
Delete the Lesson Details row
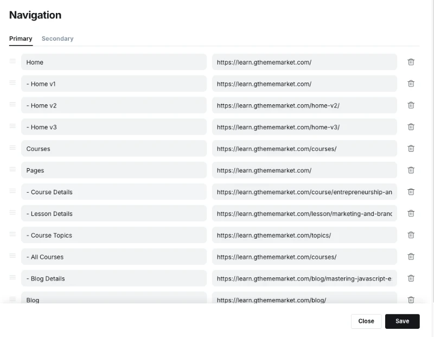(411, 214)
